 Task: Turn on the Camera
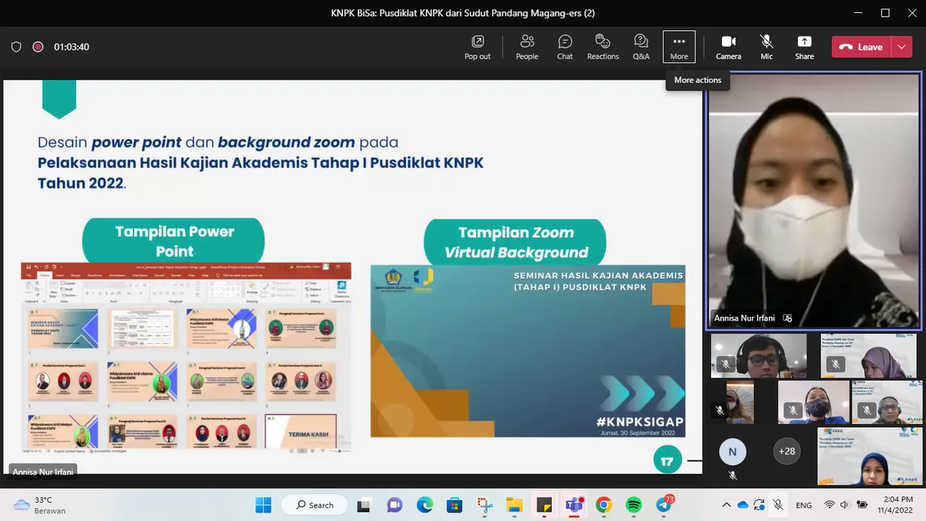[729, 47]
